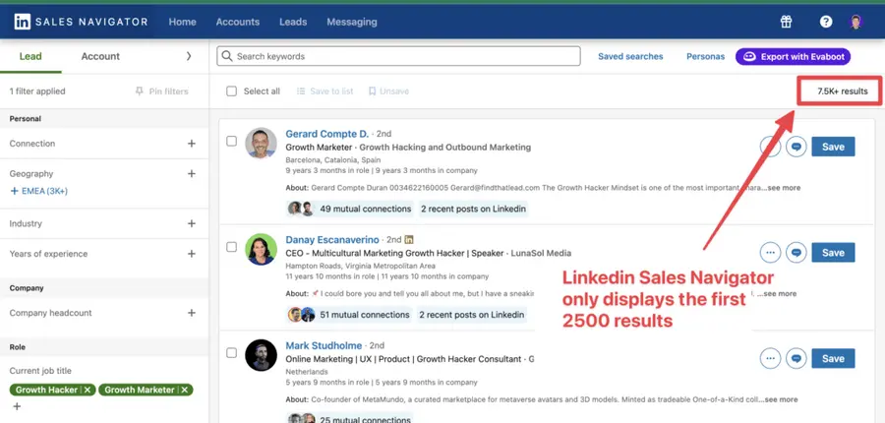Click Pin filters

click(162, 91)
